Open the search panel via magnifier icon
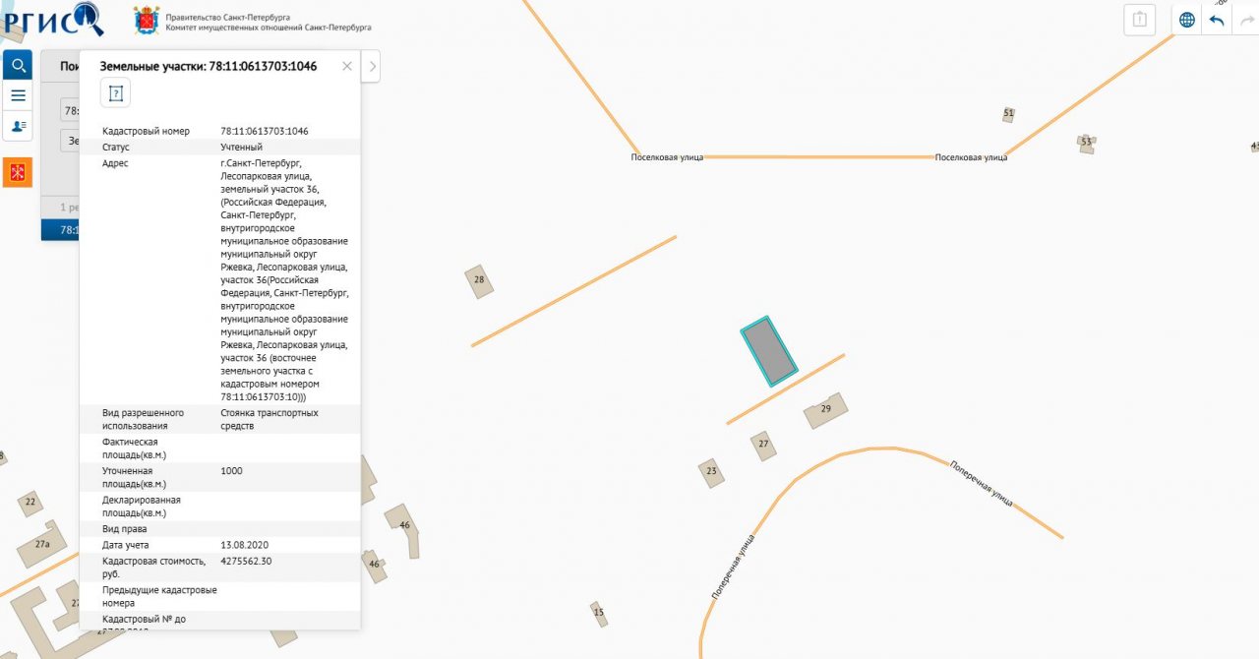The height and width of the screenshot is (659, 1259). [18, 66]
